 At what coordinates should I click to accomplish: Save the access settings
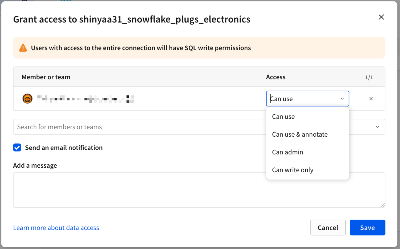point(367,228)
